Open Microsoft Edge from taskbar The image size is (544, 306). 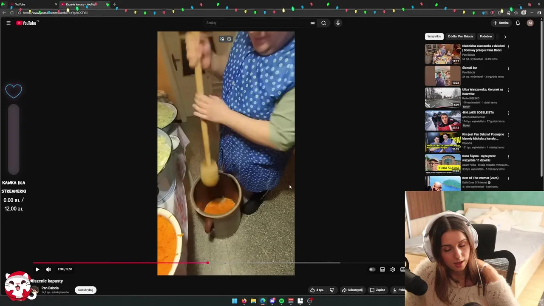263,301
